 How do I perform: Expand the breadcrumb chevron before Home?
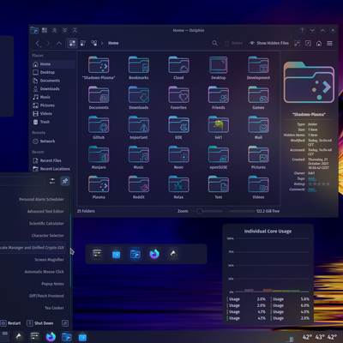point(102,43)
